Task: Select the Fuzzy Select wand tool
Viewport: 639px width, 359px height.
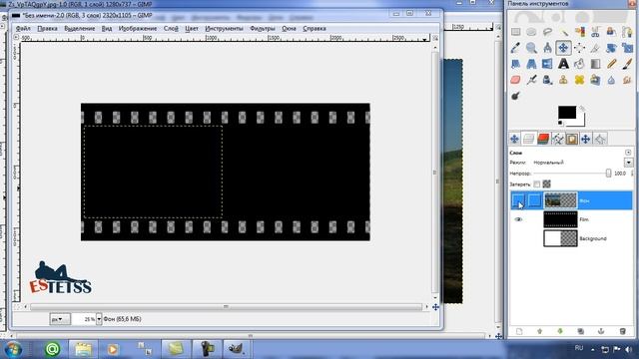Action: (563, 31)
